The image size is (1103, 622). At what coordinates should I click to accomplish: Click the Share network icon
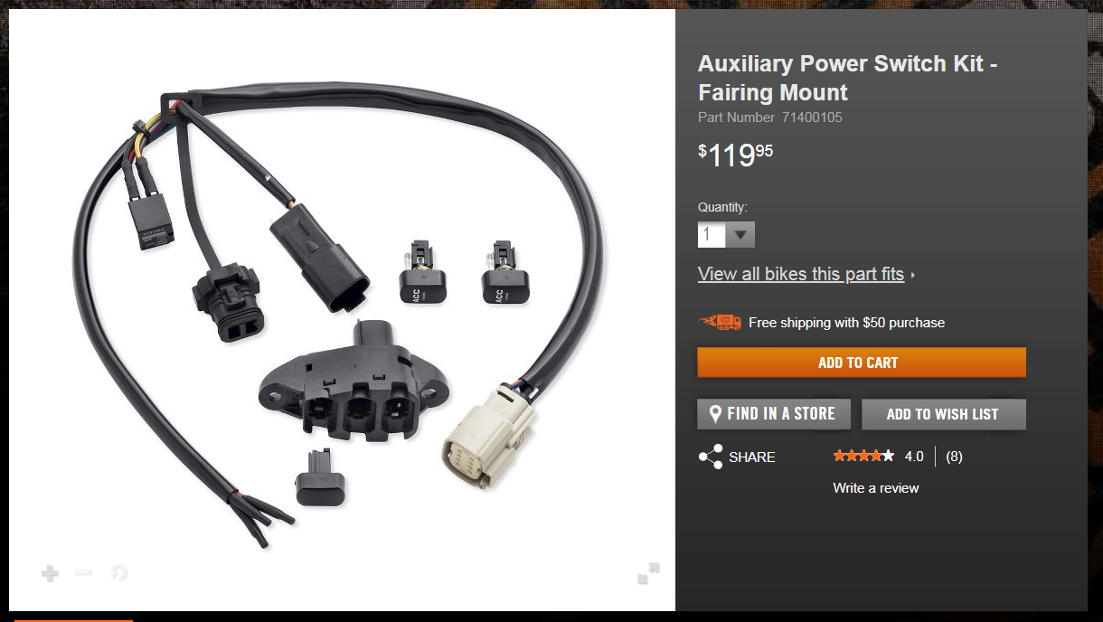point(711,457)
